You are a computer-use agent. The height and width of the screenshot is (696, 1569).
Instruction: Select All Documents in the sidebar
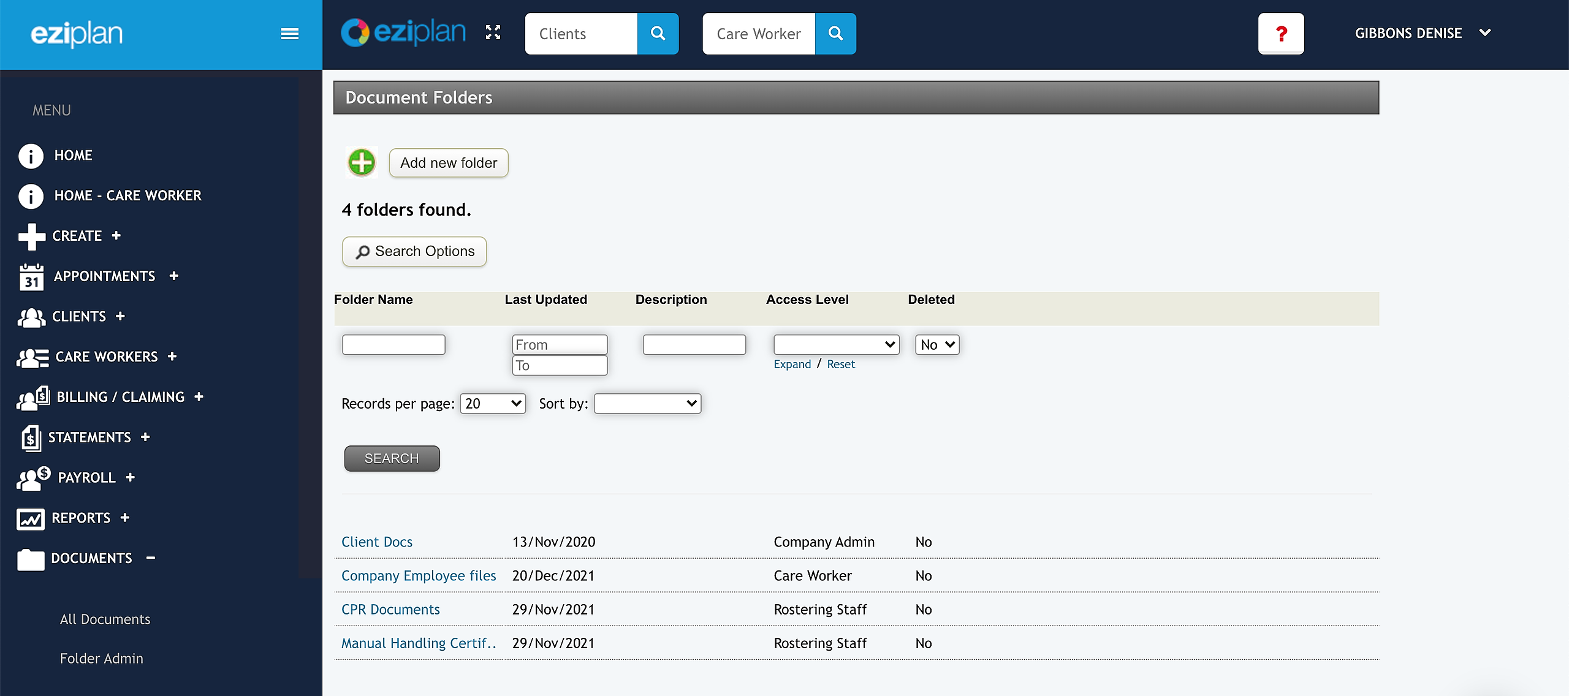(105, 619)
